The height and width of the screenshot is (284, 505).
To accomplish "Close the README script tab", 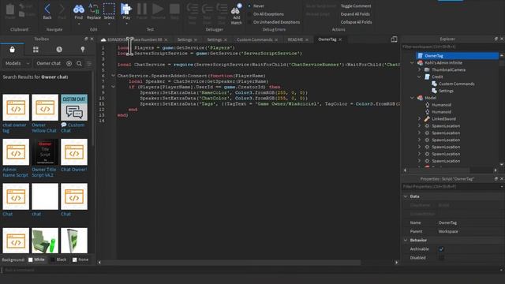I will click(307, 39).
